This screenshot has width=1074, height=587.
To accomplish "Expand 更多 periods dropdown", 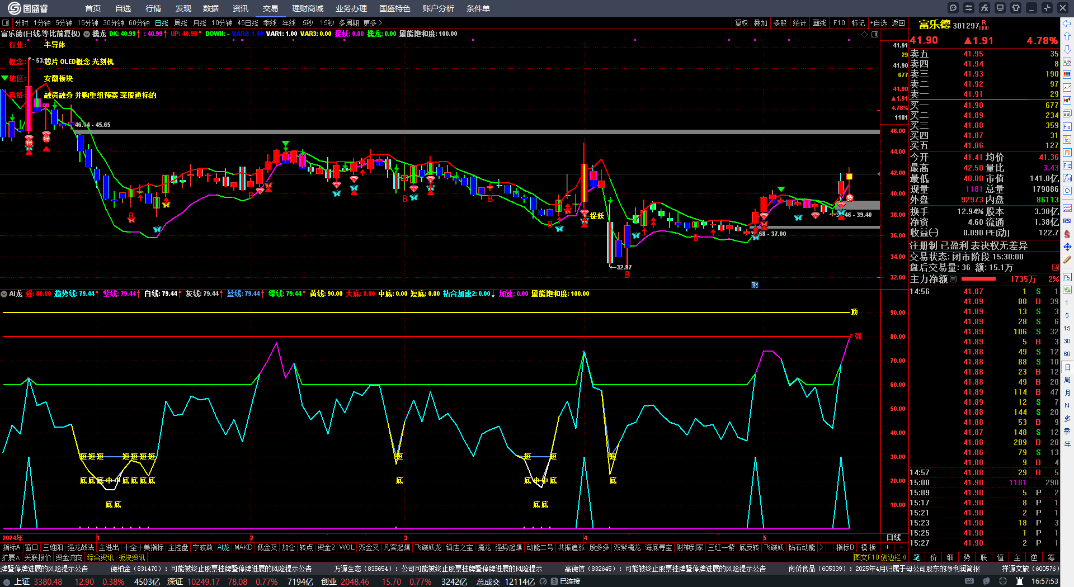I will coord(373,23).
